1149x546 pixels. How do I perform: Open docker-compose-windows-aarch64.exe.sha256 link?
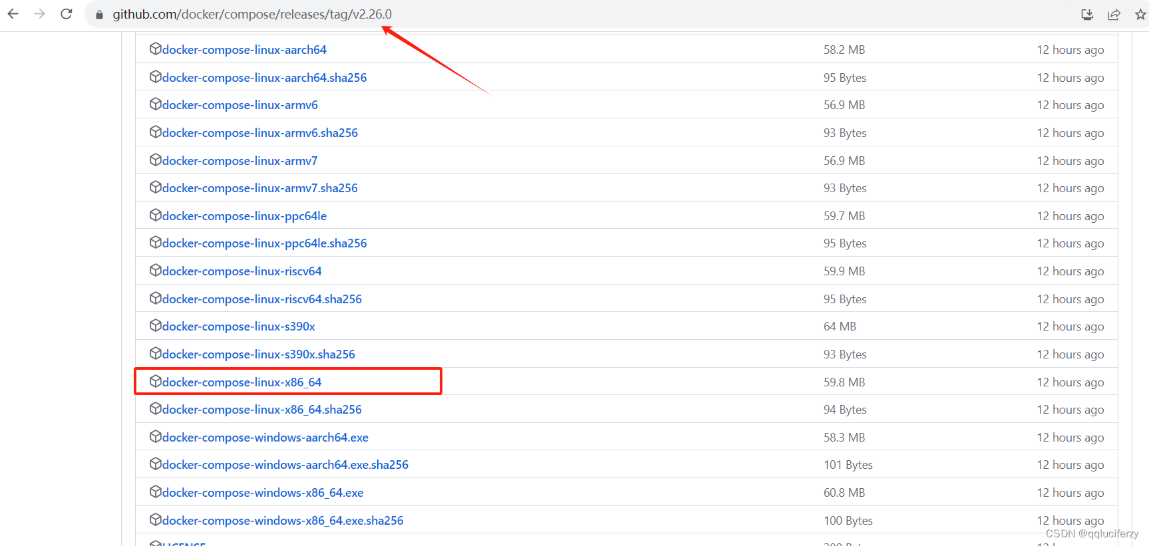[285, 465]
